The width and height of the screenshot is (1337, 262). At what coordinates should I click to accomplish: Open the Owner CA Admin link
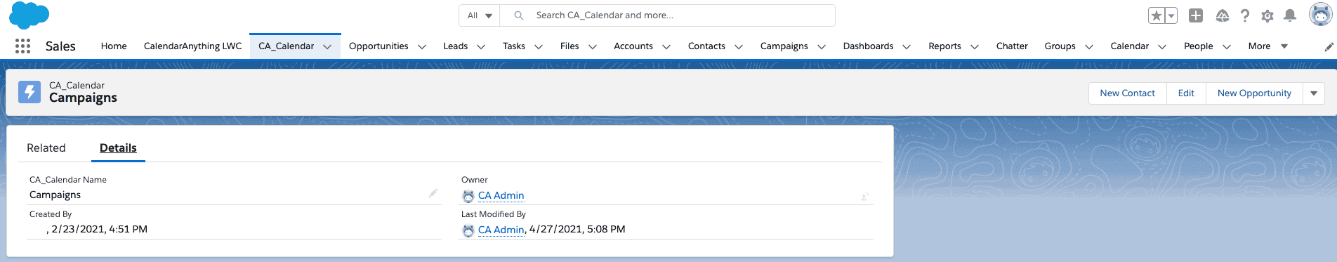(x=501, y=196)
